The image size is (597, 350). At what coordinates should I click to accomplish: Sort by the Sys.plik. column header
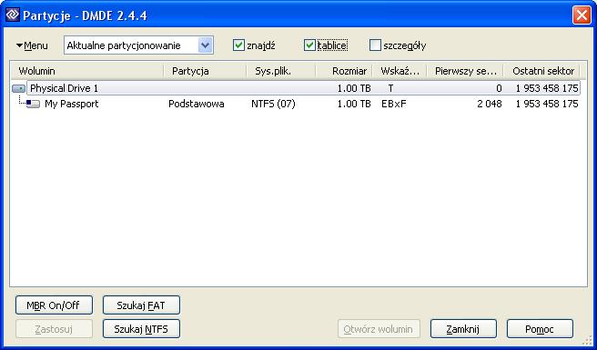281,71
